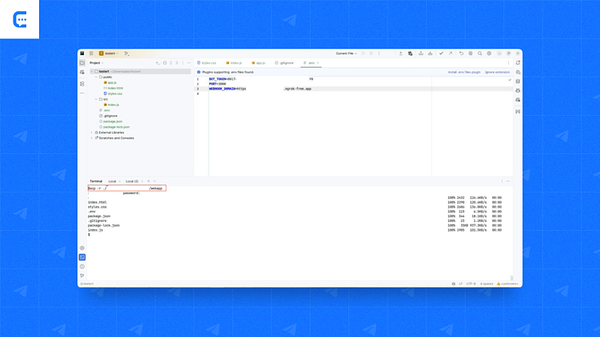This screenshot has width=600, height=337.
Task: Select .gitignore in the project tree
Action: coord(109,116)
